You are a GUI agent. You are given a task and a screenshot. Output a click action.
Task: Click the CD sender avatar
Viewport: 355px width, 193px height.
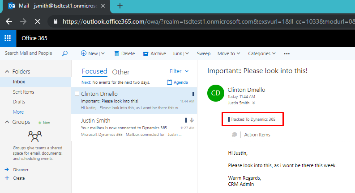click(x=215, y=93)
